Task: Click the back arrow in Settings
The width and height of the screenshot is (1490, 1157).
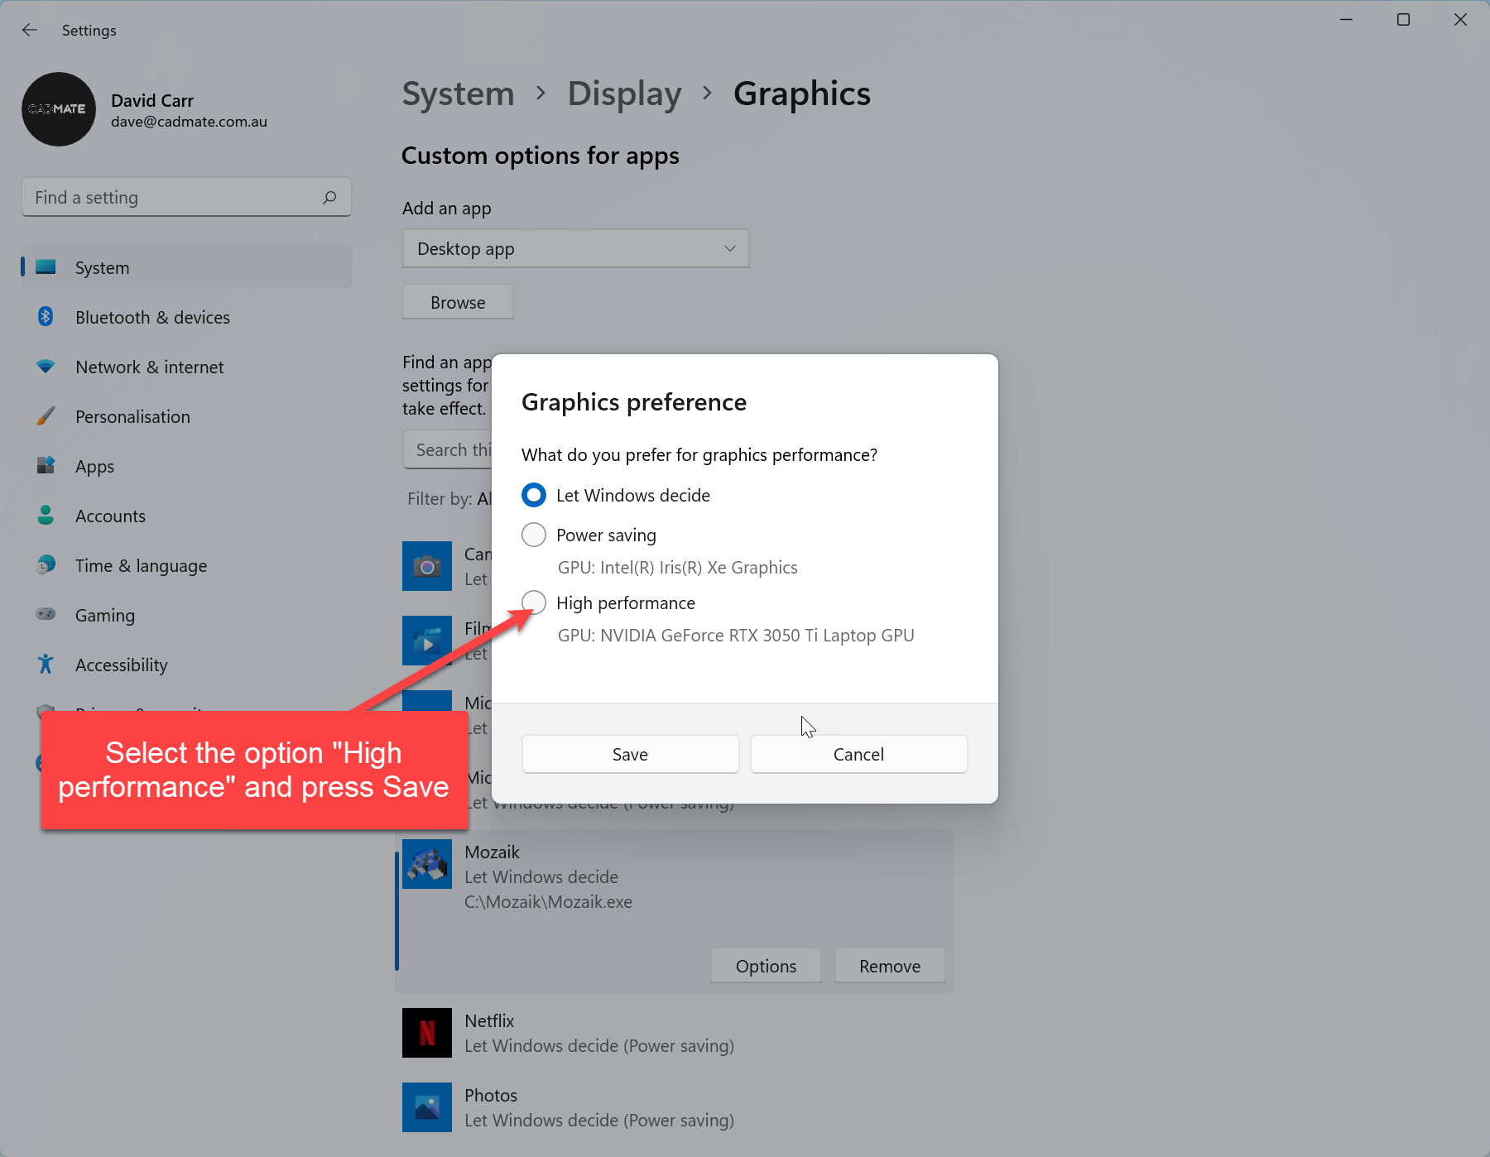Action: tap(30, 31)
